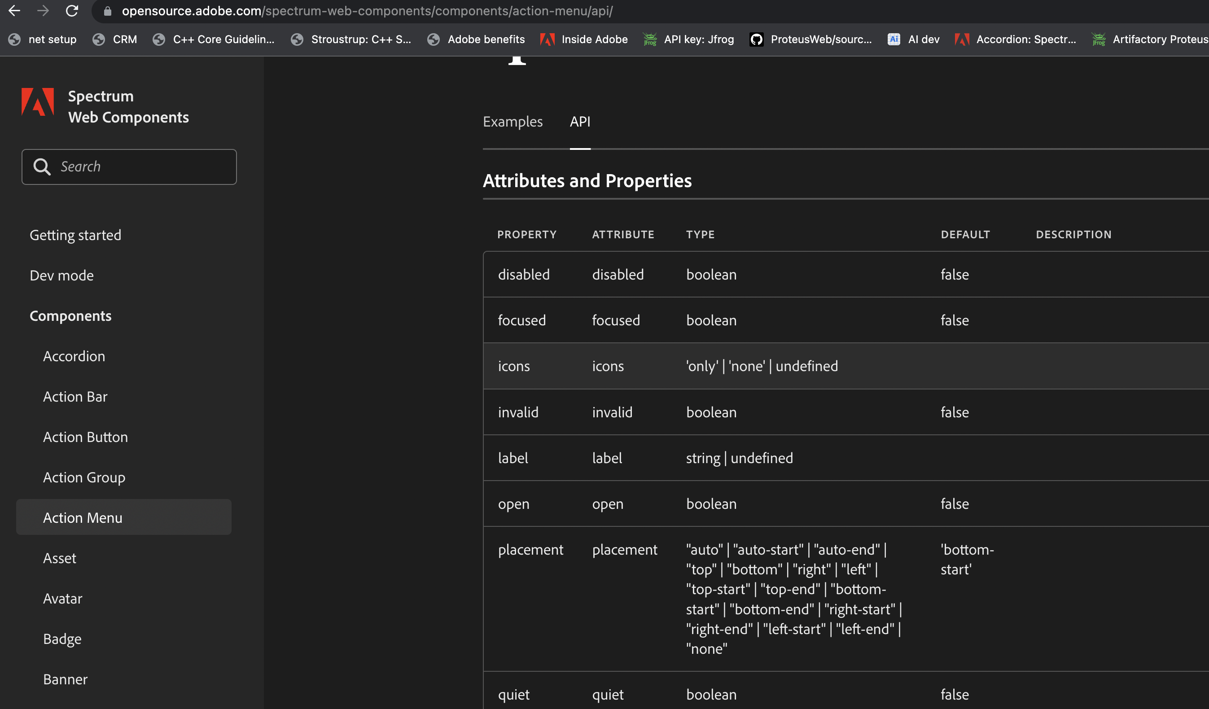Viewport: 1209px width, 709px height.
Task: Click the Adobe logo in the sidebar
Action: pos(37,102)
